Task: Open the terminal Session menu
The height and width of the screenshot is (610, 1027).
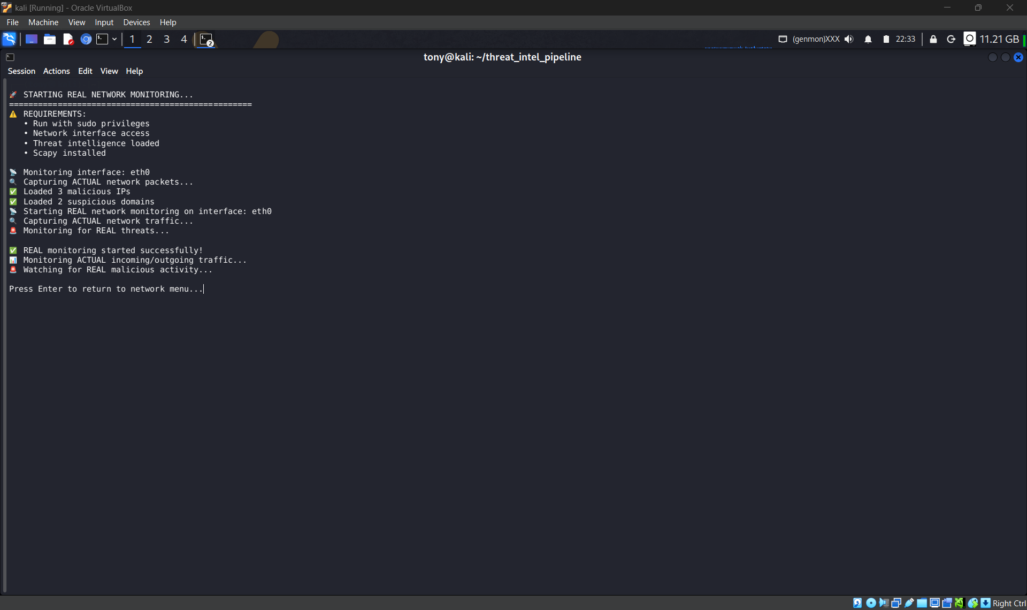Action: coord(21,71)
